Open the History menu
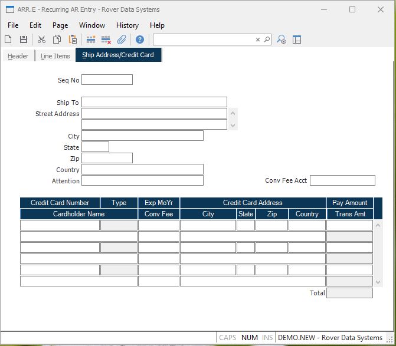Screen dimensions: 396x346 127,25
